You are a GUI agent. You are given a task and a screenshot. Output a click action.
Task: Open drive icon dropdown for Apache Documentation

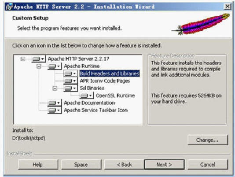tap(55, 103)
